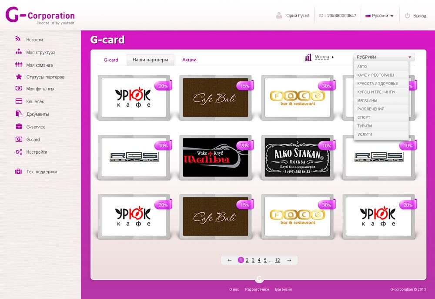Click the Выход logout link

click(419, 16)
